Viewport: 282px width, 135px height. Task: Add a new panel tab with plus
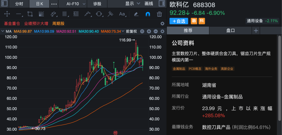(256, 30)
